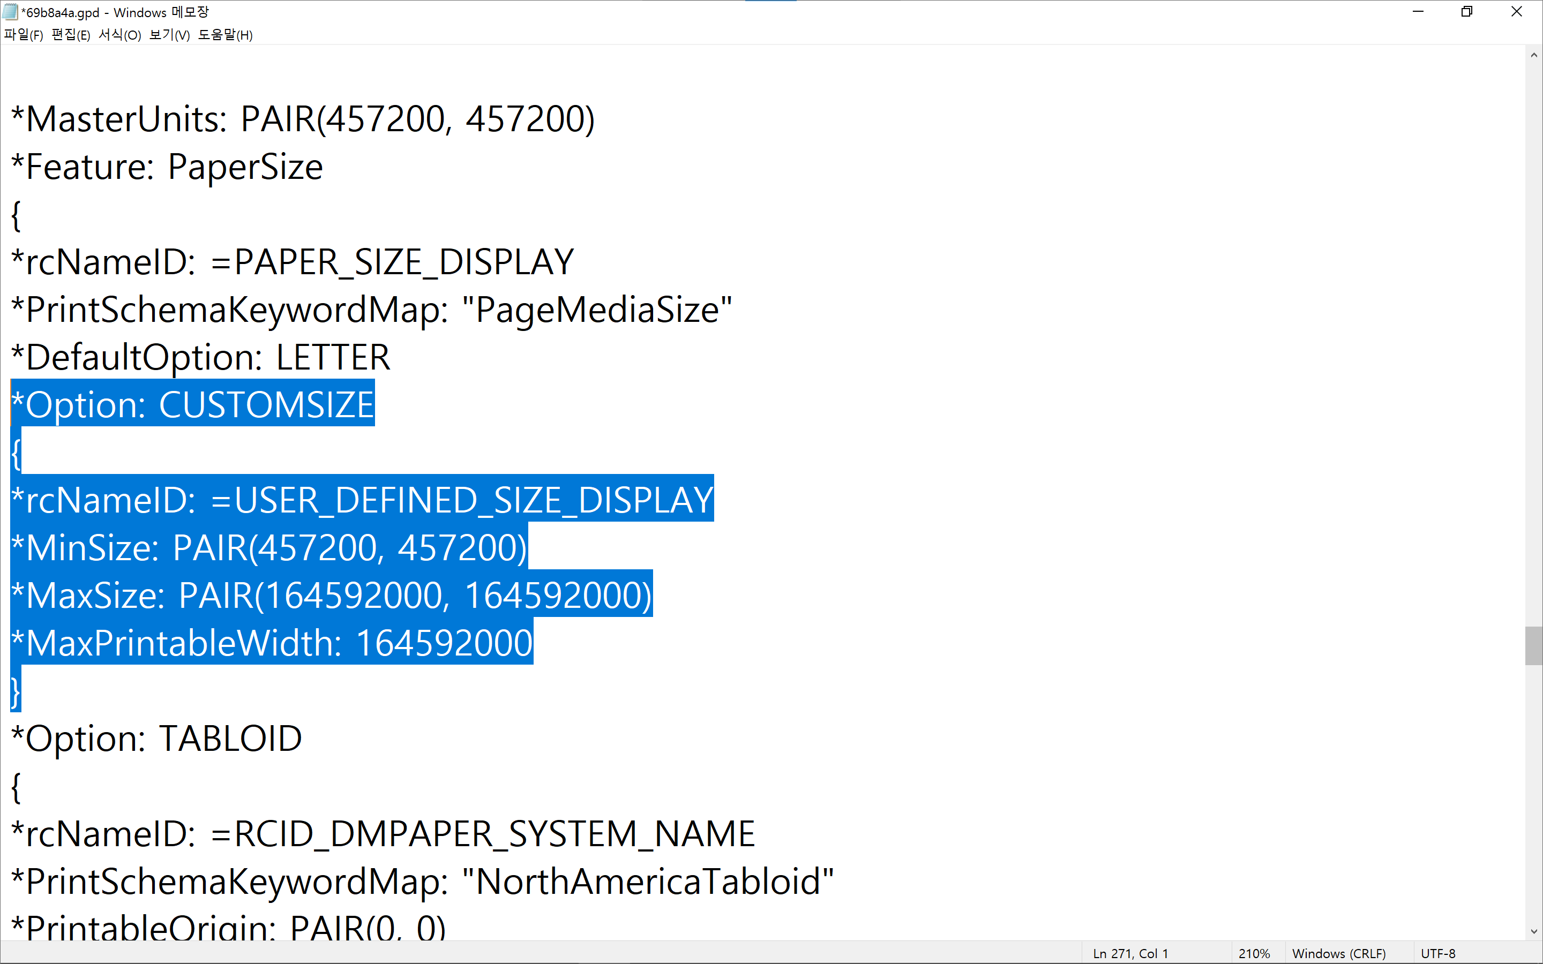Click the vertical scrollbar thumb
1543x964 pixels.
1533,645
